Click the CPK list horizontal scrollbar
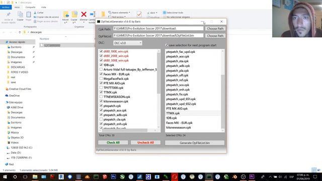Image resolution: width=322 pixels, height=181 pixels. coord(124,130)
